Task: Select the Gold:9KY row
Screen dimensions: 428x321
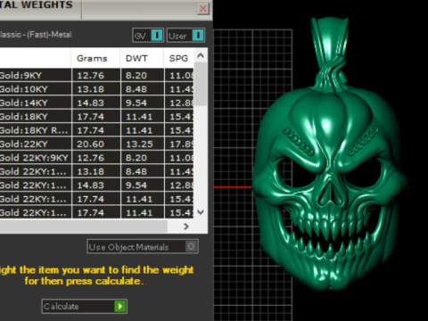Action: point(96,75)
